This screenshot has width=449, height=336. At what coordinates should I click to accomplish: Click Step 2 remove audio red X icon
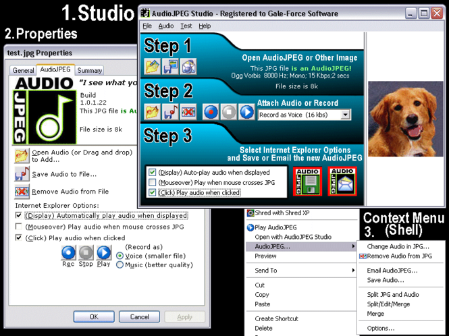click(188, 111)
